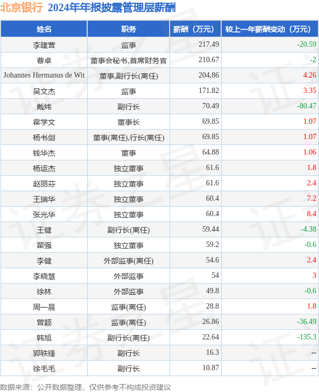Screen dimensions: 319x392
Task: Click salary value 171.82
Action: [x=208, y=90]
